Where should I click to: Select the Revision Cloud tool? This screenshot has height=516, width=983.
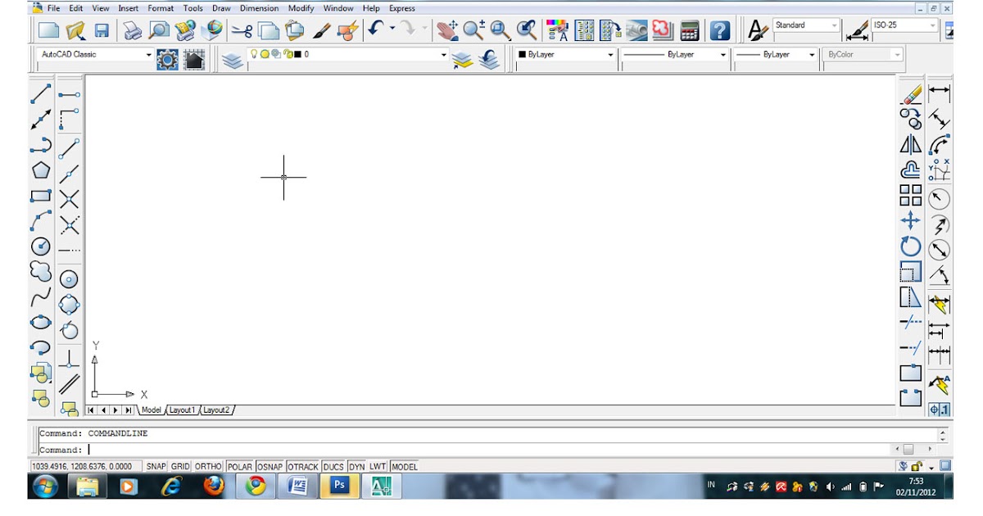pos(41,270)
